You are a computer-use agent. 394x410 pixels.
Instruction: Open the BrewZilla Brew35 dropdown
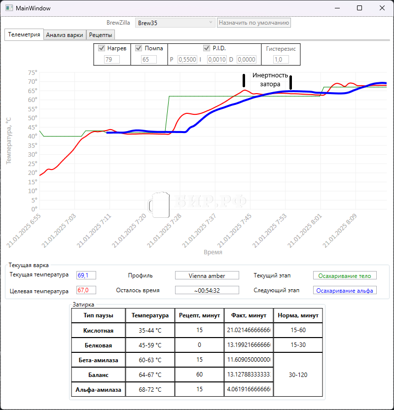(x=175, y=23)
